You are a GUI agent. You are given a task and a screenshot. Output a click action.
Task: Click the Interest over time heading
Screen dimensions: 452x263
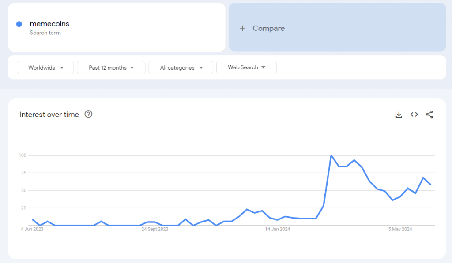[49, 115]
